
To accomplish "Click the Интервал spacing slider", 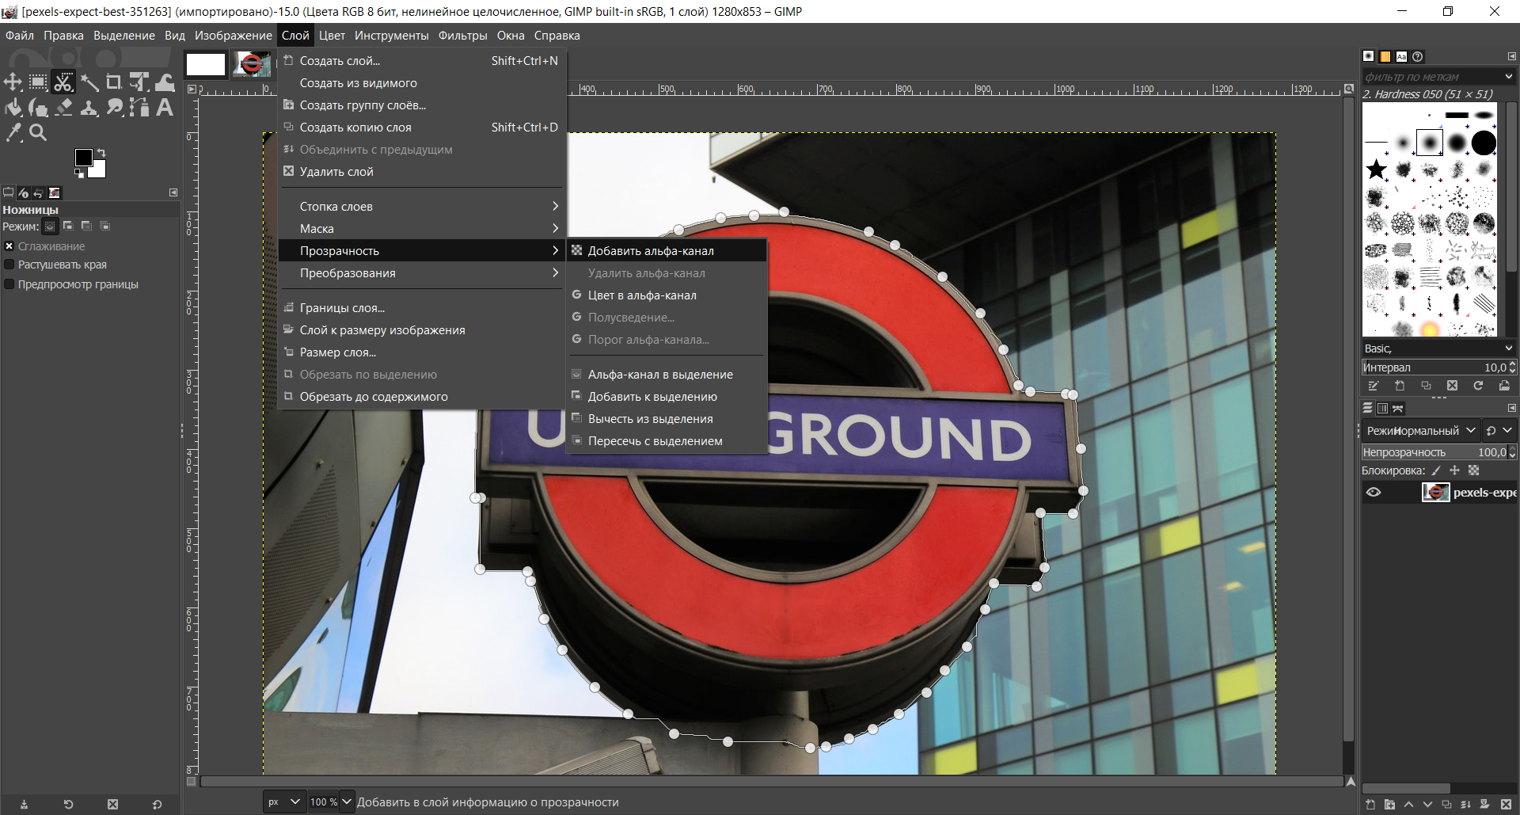I will click(1438, 368).
